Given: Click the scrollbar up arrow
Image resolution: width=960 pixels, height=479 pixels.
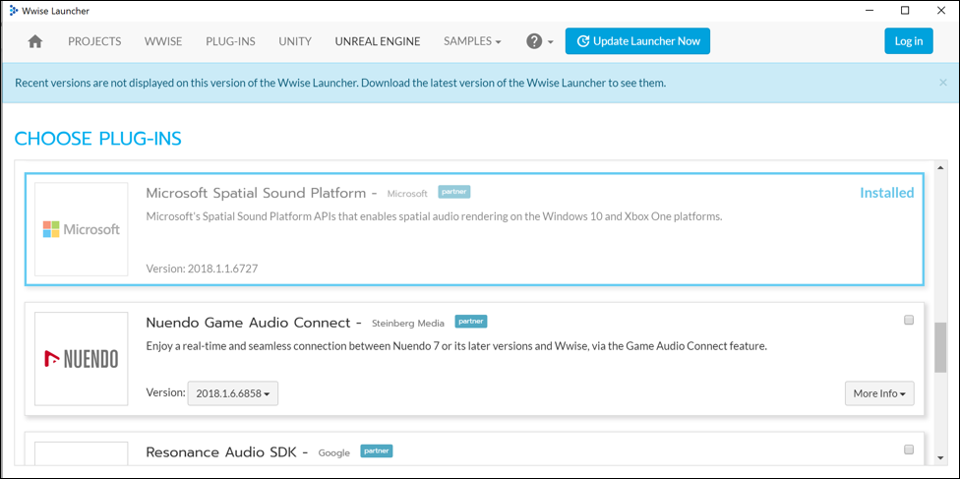Looking at the screenshot, I should tap(940, 168).
